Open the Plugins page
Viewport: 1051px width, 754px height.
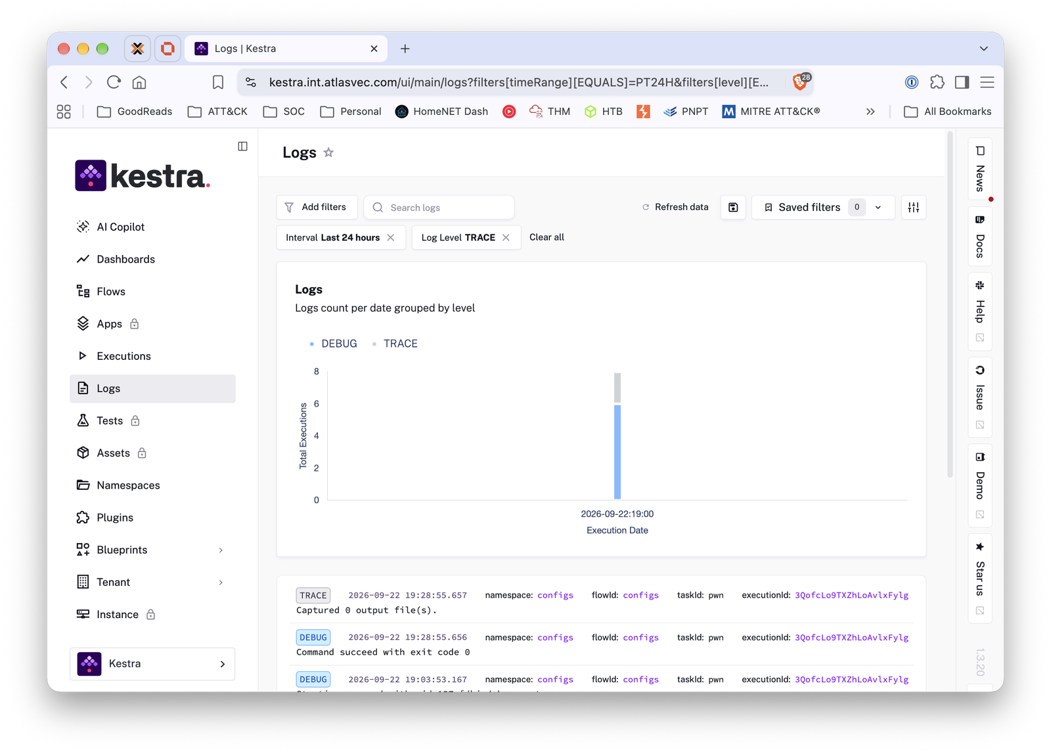(152, 518)
